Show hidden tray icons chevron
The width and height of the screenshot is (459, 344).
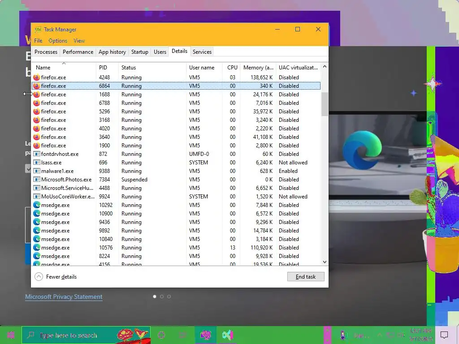[379, 335]
